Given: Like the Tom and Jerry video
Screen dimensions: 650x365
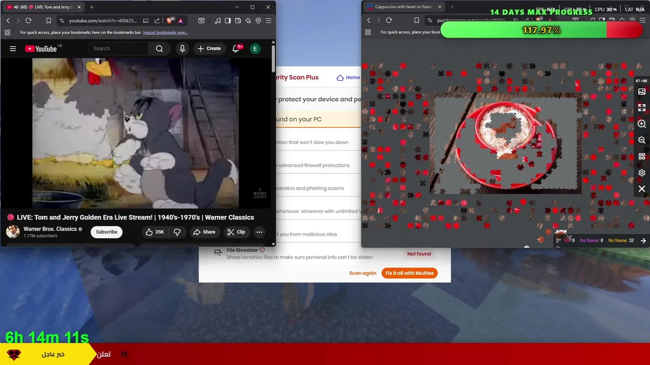Looking at the screenshot, I should click(x=155, y=232).
